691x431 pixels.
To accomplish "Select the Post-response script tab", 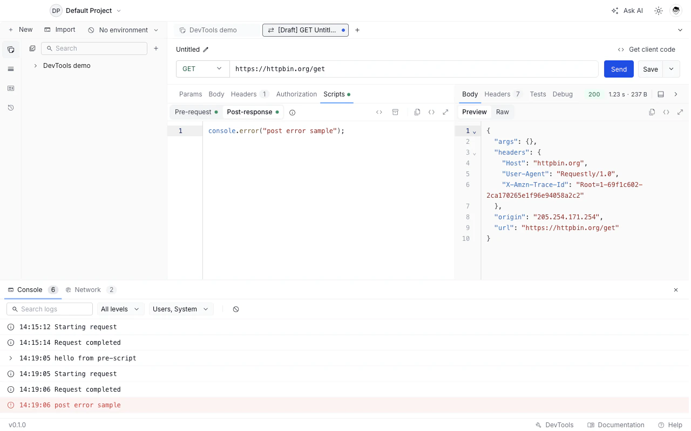I will [x=253, y=112].
